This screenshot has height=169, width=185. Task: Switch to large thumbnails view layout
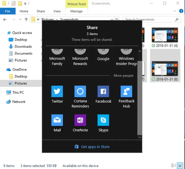[180, 166]
